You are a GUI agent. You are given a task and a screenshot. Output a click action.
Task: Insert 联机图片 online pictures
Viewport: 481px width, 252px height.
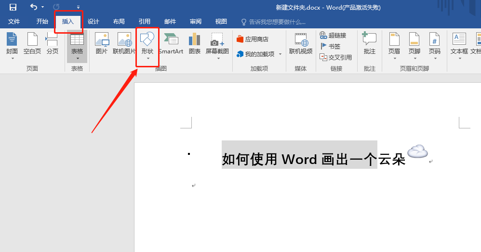(124, 43)
